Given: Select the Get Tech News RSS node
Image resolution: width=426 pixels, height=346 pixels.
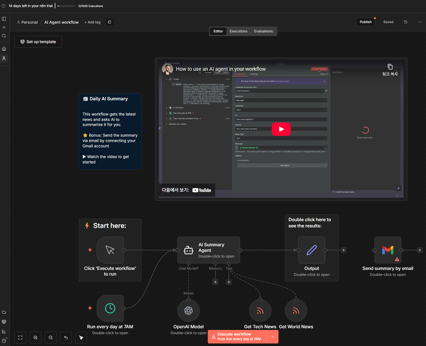Looking at the screenshot, I should (x=260, y=310).
